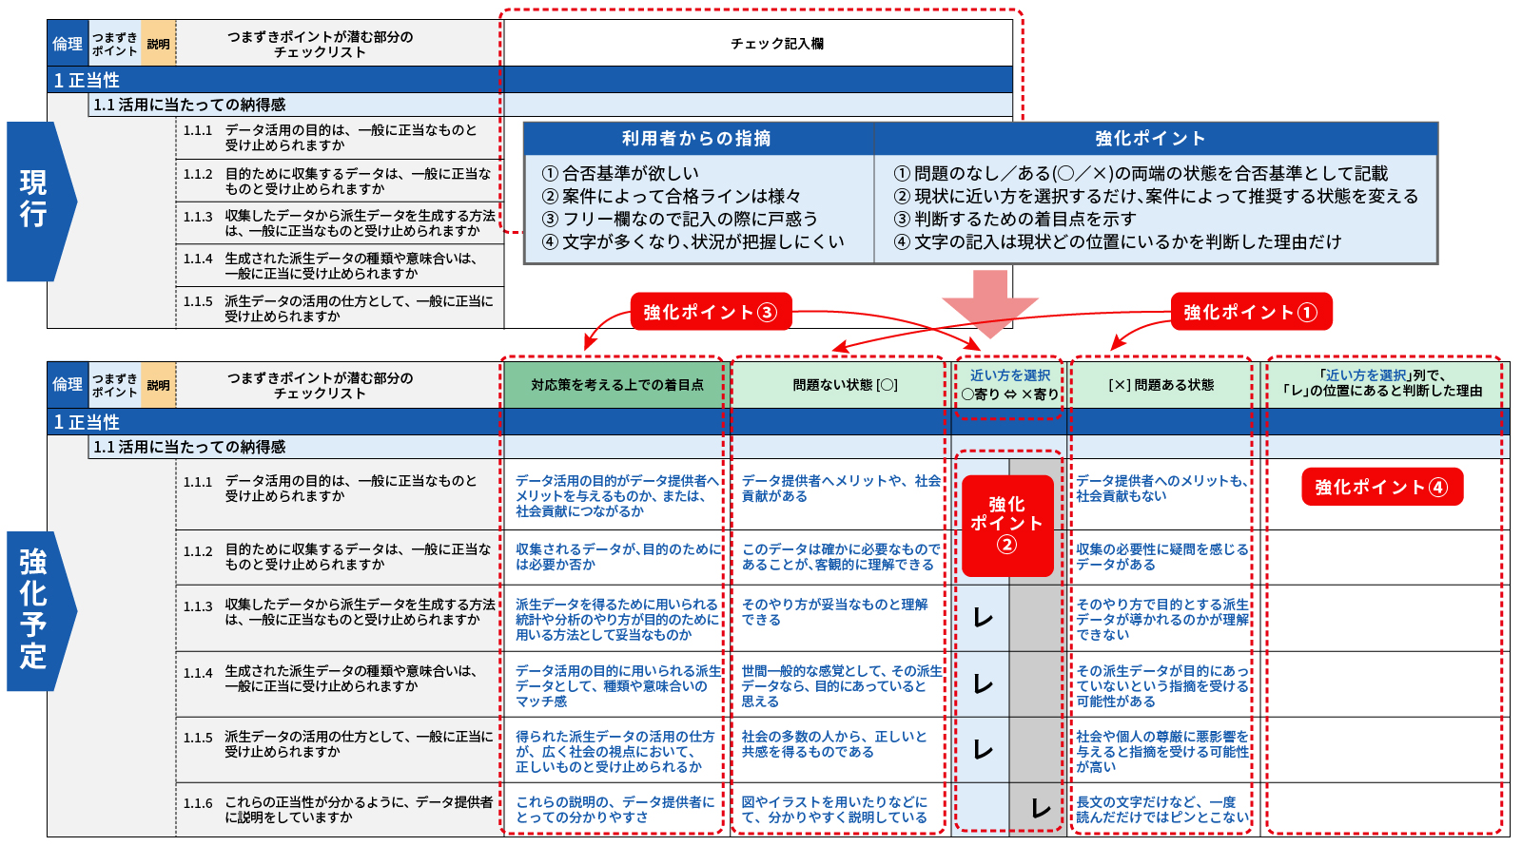Tick the レ checkmark in row 1.1.5

[x=984, y=749]
